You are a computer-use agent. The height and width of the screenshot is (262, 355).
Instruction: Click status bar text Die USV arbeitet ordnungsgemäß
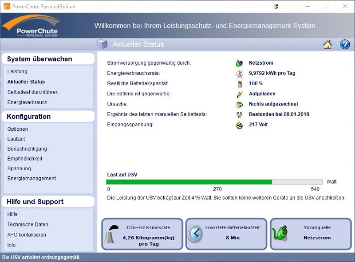41,258
